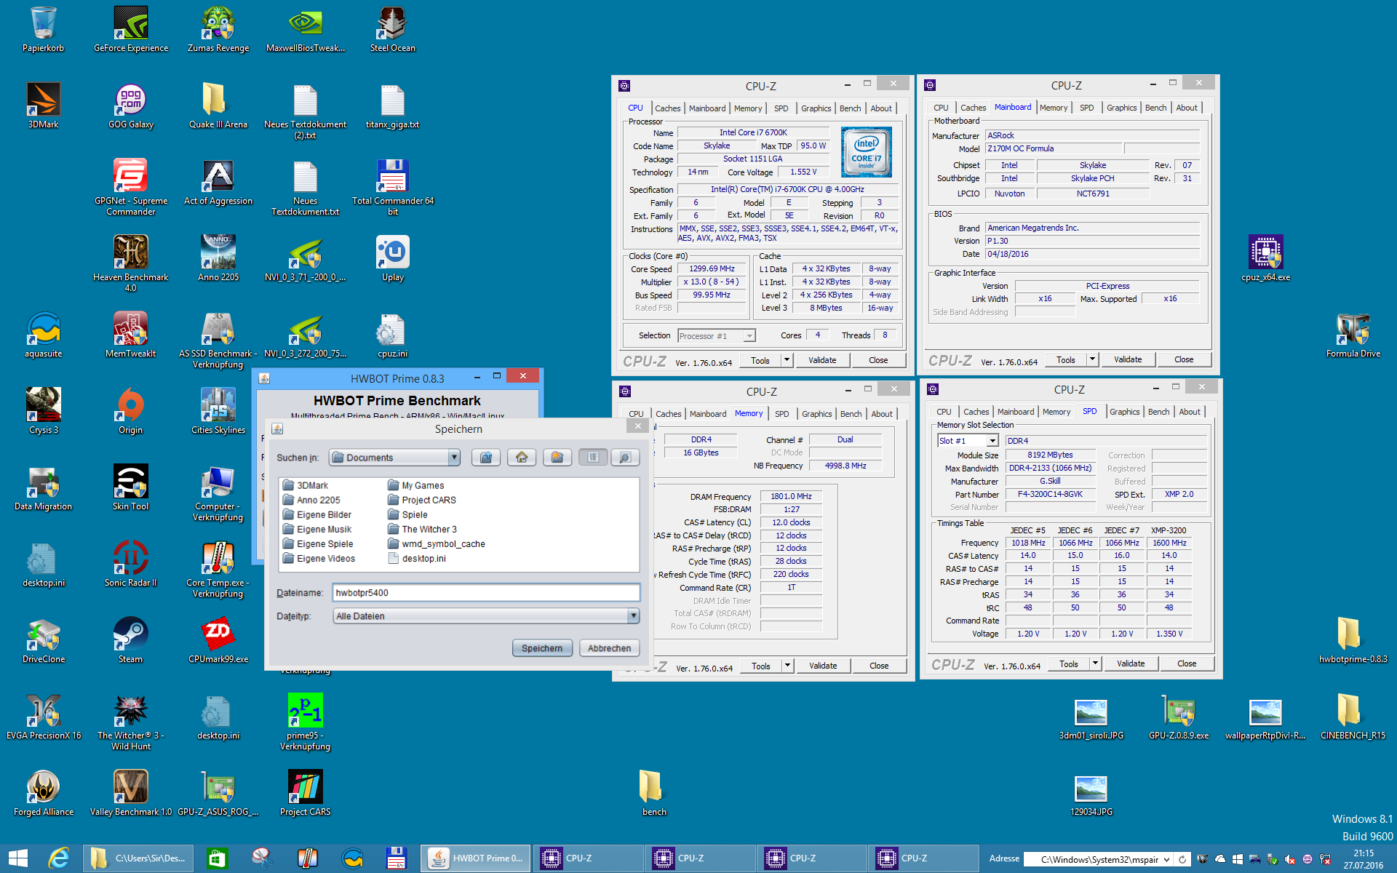This screenshot has width=1397, height=873.
Task: Open About tab in Memory CPU-Z window
Action: (x=882, y=414)
